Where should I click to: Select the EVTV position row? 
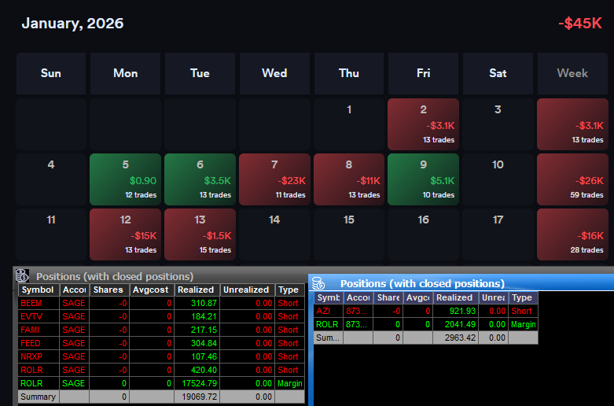161,316
